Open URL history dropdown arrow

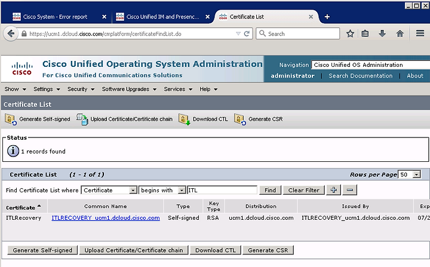click(238, 34)
